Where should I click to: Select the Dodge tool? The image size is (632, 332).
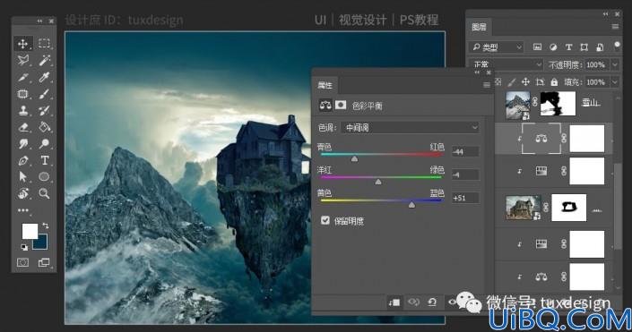pyautogui.click(x=44, y=144)
